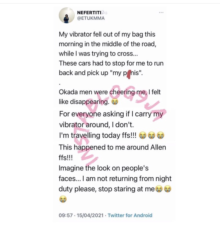Open the @ETUKMMA handle link
The image size is (220, 228).
91,18
